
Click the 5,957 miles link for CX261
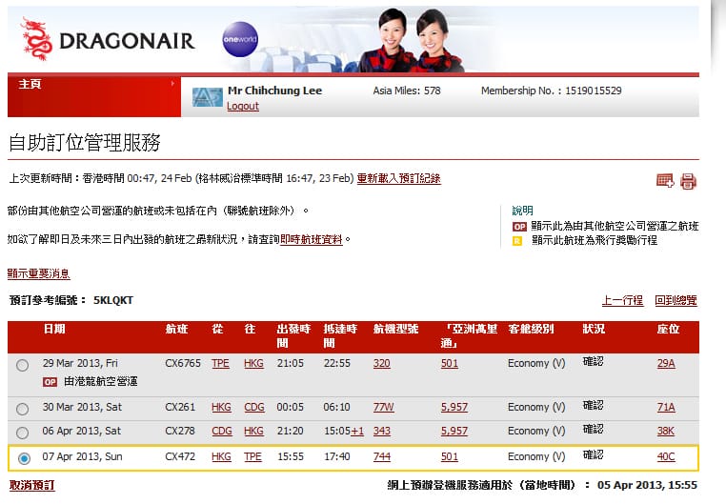coord(454,407)
